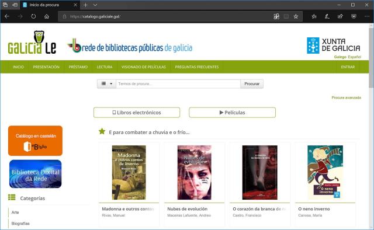
Task: Open the translate page icon in the address bar
Action: click(276, 16)
